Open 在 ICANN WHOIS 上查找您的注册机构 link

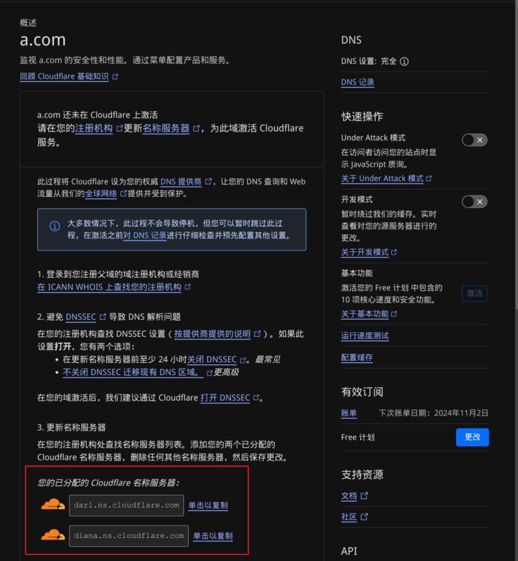(x=110, y=287)
